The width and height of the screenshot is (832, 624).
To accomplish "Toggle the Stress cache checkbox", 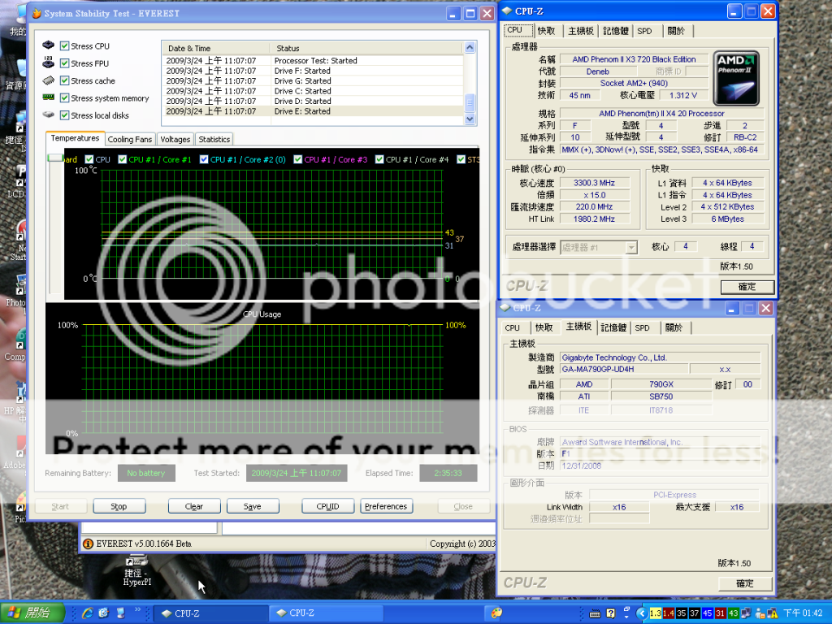I will (64, 80).
